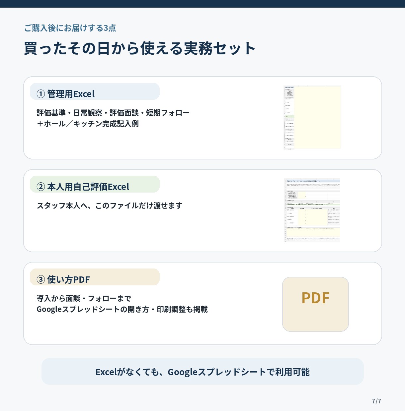
Task: Click text Googleスプレッドシートの開き方・印刷調整も掲載
Action: pos(122,309)
